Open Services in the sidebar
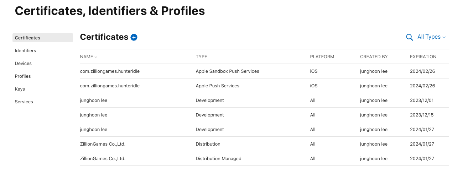 24,102
